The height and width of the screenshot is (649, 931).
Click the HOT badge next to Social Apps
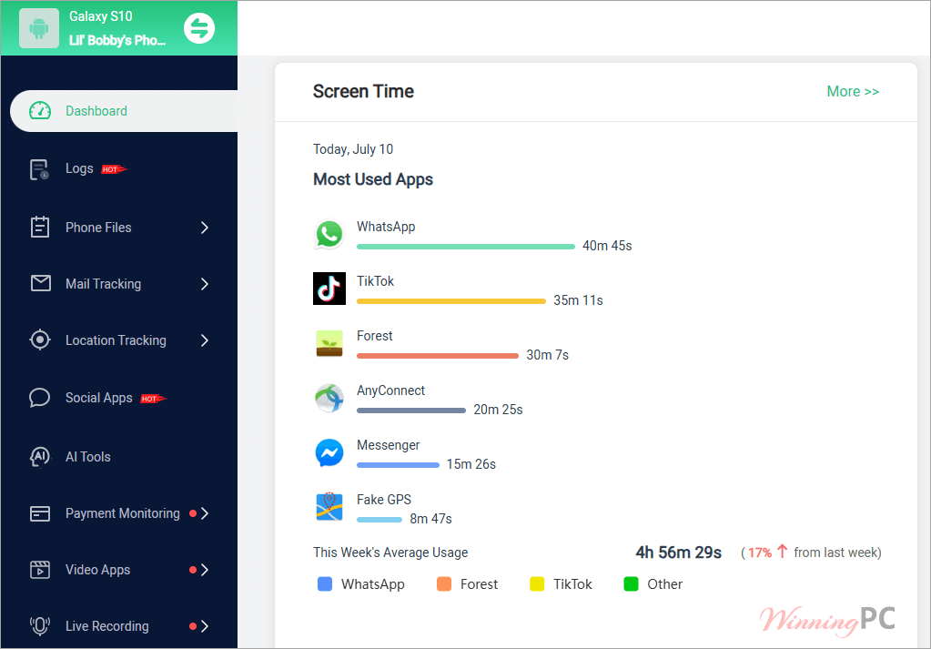(x=153, y=399)
